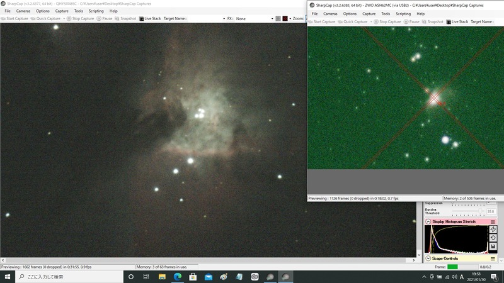This screenshot has width=504, height=283.
Task: Open Scripting menu in ZWO ASI462MC window
Action: click(x=403, y=14)
